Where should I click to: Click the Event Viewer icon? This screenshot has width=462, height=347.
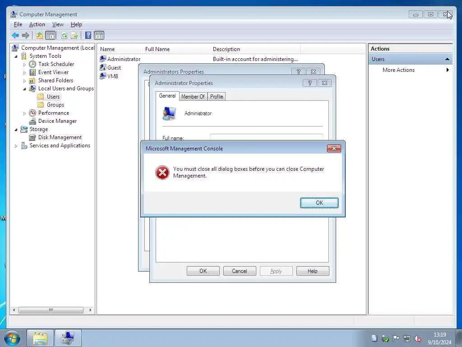pos(32,72)
